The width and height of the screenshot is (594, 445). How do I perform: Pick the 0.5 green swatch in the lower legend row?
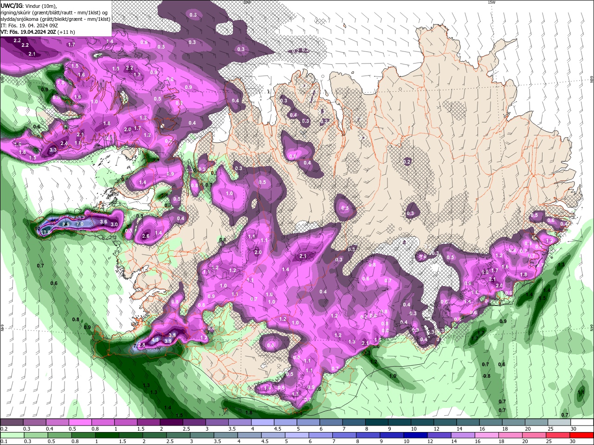pyautogui.click(x=59, y=435)
